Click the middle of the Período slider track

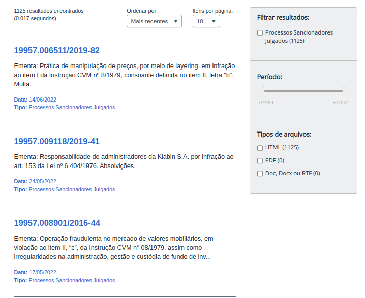pos(303,91)
